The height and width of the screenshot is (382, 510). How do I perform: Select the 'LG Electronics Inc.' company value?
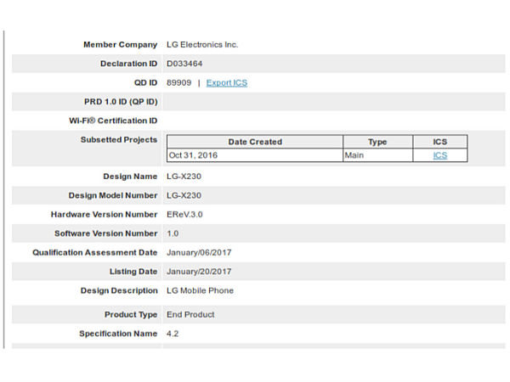[x=202, y=44]
